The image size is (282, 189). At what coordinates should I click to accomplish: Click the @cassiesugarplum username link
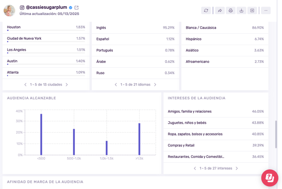[46, 8]
